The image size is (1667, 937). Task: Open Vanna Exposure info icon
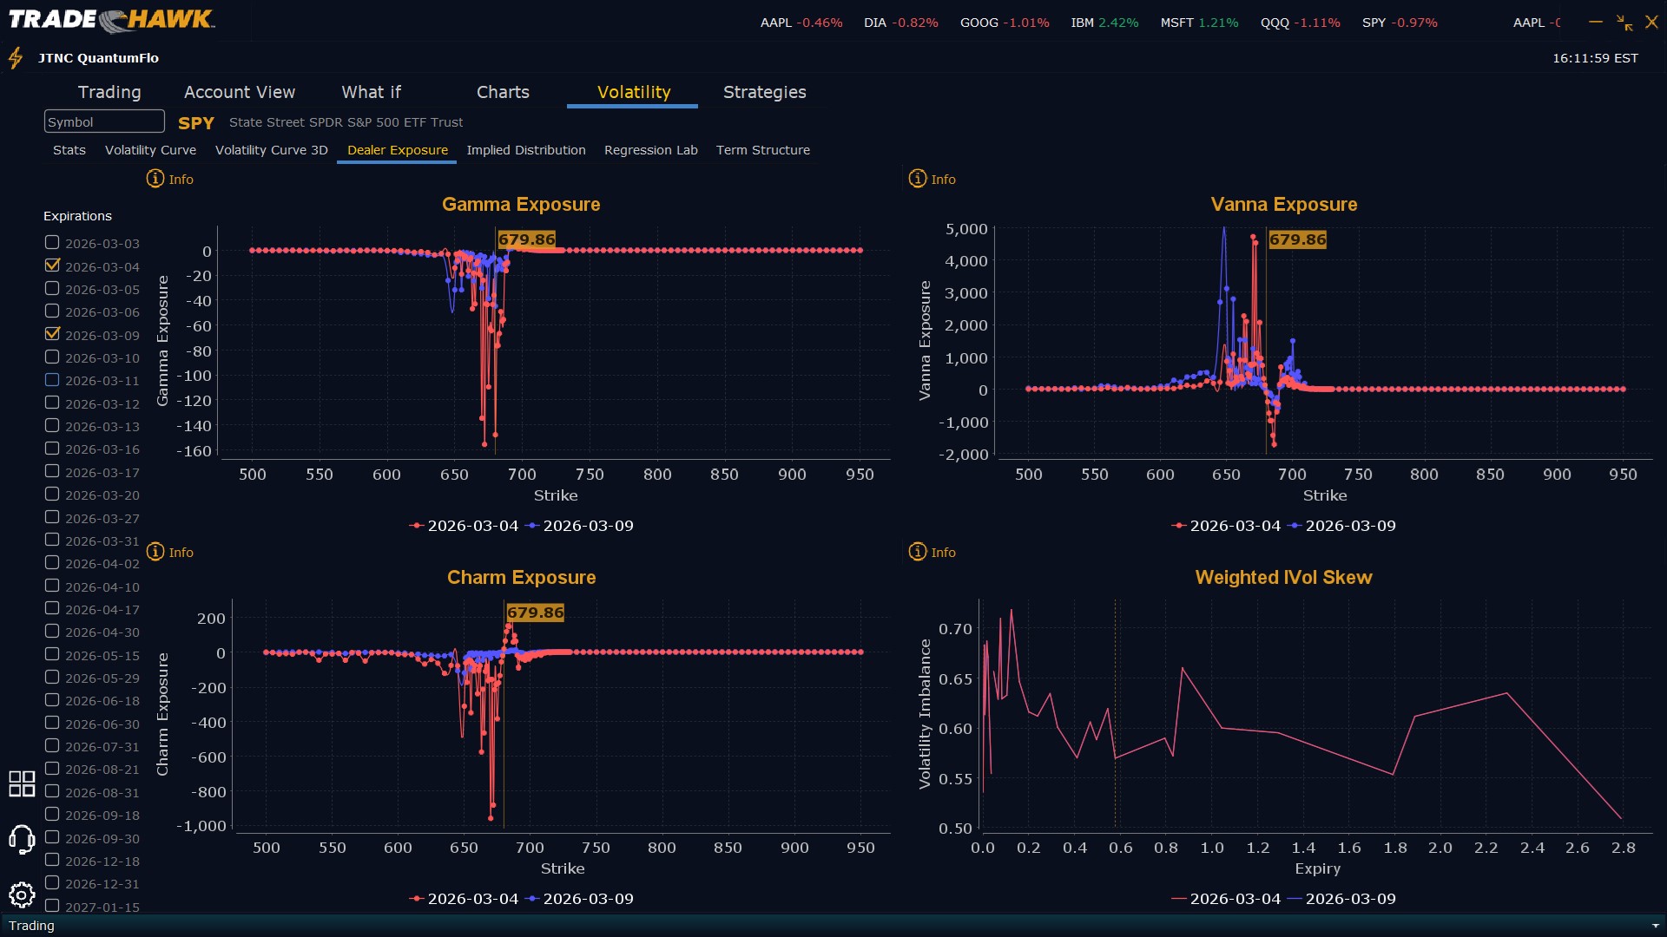tap(918, 179)
